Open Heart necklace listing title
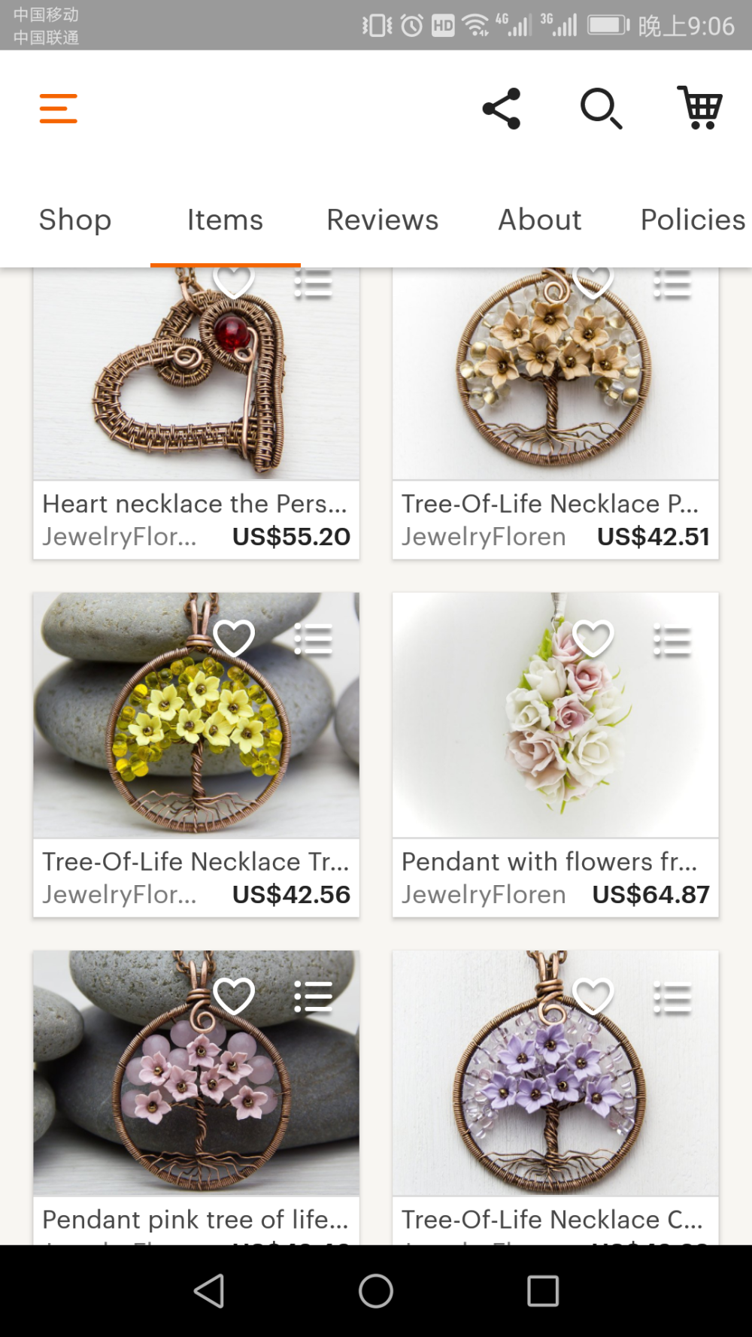 coord(195,503)
